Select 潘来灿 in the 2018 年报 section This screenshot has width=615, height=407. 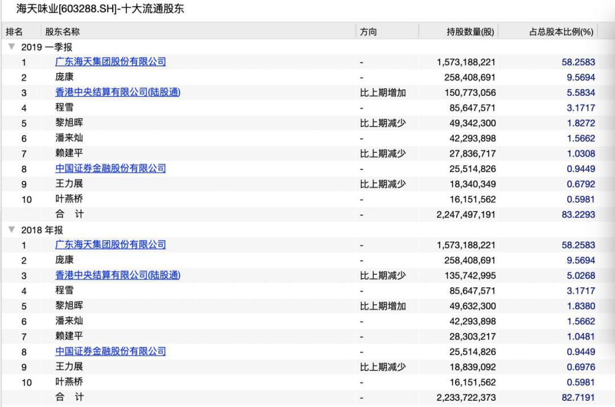(x=69, y=321)
